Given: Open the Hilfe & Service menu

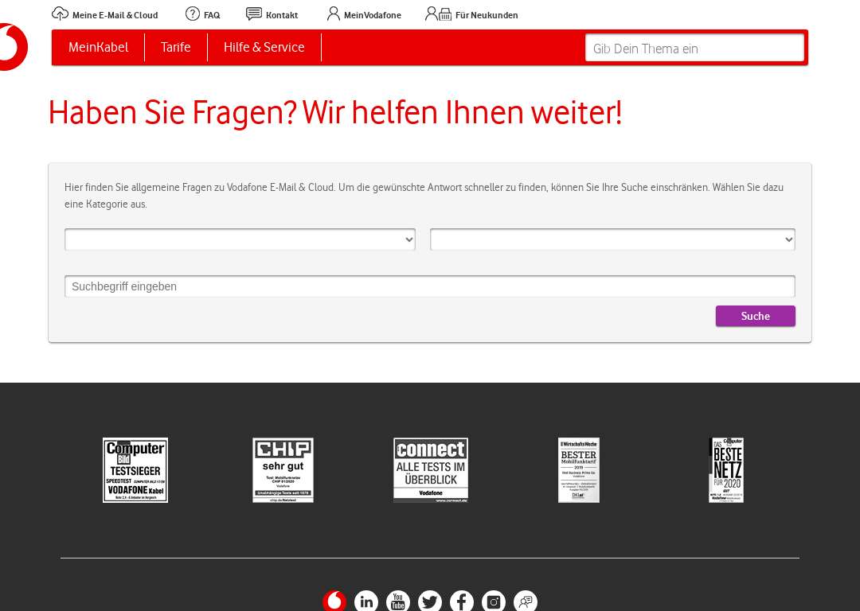Looking at the screenshot, I should (x=264, y=47).
